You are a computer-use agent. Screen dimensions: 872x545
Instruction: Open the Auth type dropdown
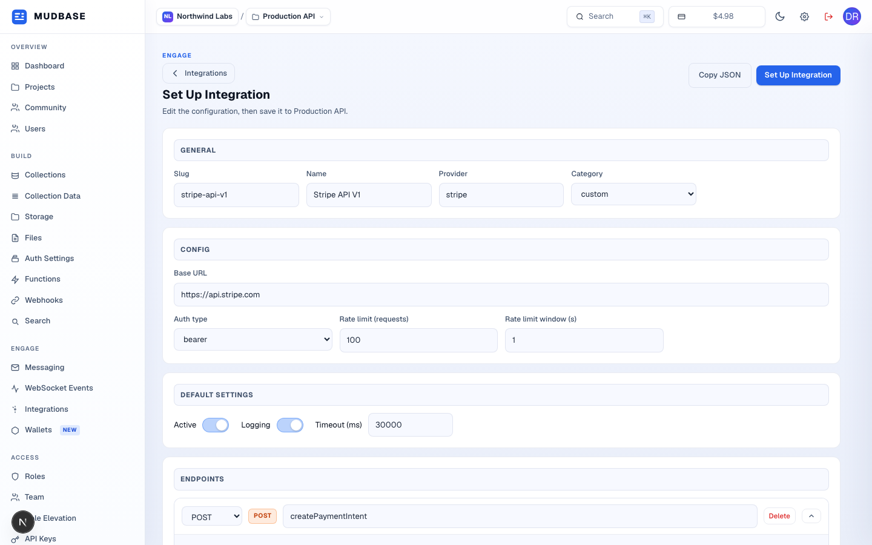click(x=253, y=340)
